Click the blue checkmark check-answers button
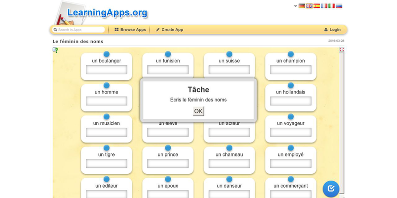The image size is (397, 198). (x=331, y=189)
